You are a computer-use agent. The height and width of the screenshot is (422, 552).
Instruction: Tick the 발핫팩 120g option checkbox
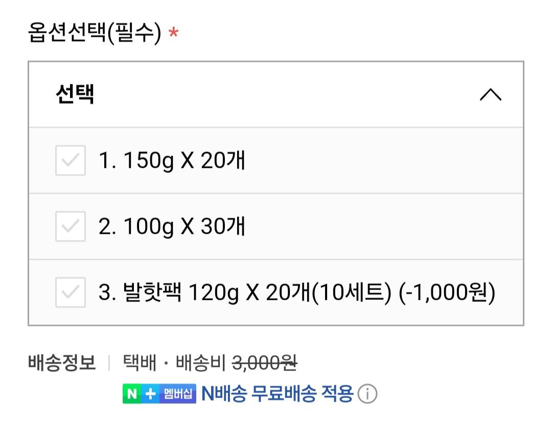(x=71, y=293)
